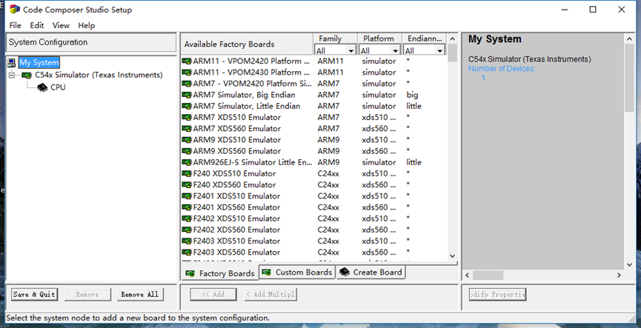Viewport: 641px width, 328px height.
Task: Click the Modify Properties button
Action: pyautogui.click(x=497, y=295)
